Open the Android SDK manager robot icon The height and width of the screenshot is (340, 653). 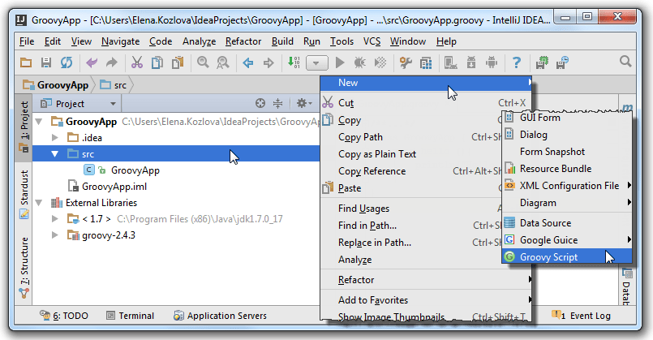(492, 63)
